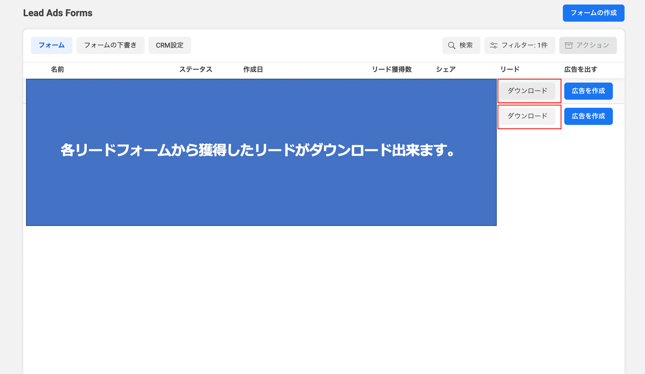645x374 pixels.
Task: Download leads in the second row
Action: 528,116
